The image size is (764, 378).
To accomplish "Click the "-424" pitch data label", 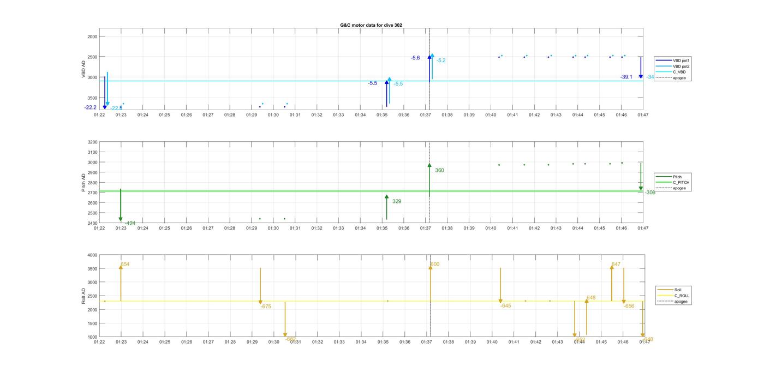I will [130, 223].
